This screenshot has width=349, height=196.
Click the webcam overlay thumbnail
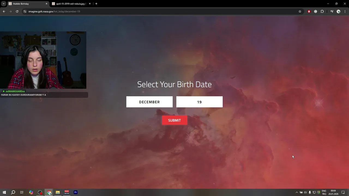(43, 60)
